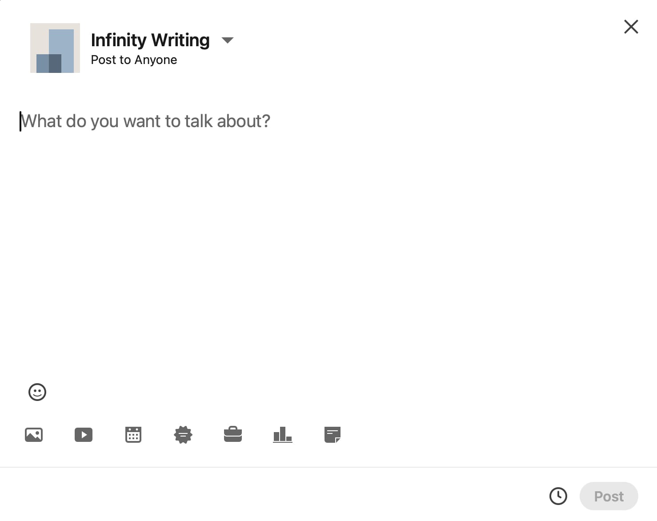Screen dimensions: 657x521
Task: Click the word 'Anyone' under the author name
Action: pyautogui.click(x=156, y=60)
